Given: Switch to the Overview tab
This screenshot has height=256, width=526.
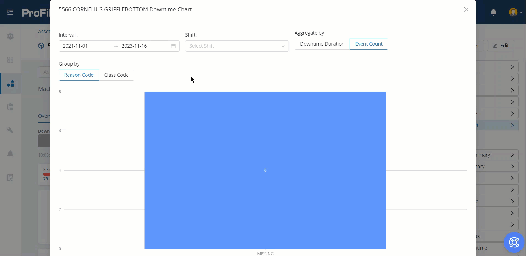Looking at the screenshot, I should [44, 116].
